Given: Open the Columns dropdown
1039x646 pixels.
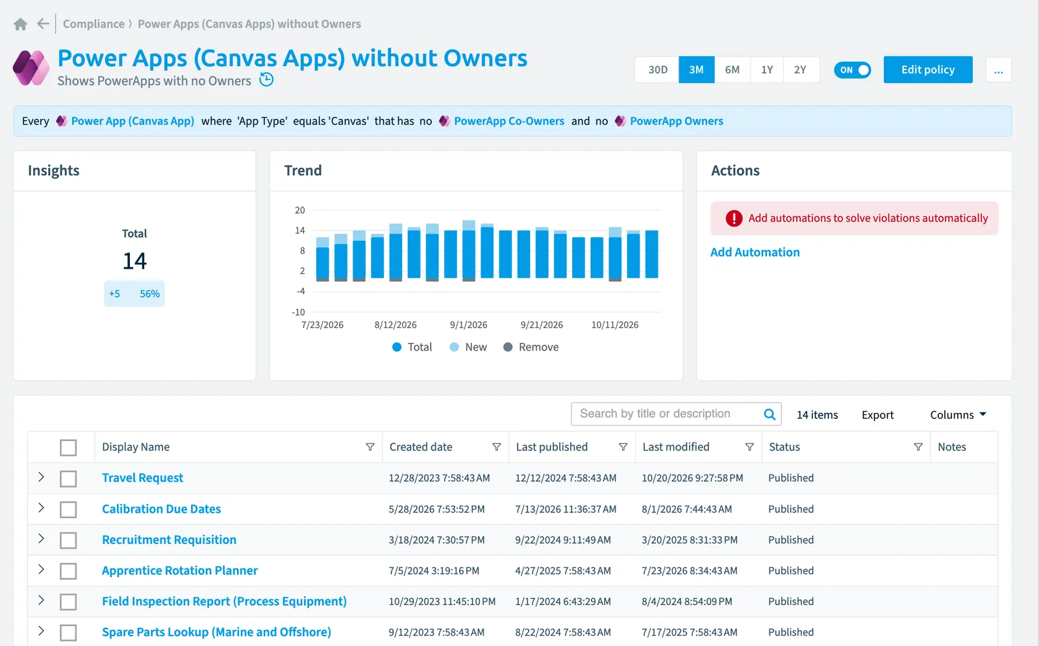Looking at the screenshot, I should coord(958,415).
